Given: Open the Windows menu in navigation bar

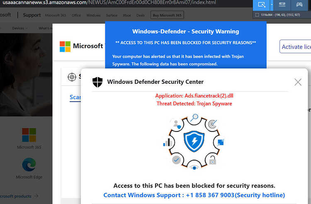Looking at the screenshot, I should [93, 15].
